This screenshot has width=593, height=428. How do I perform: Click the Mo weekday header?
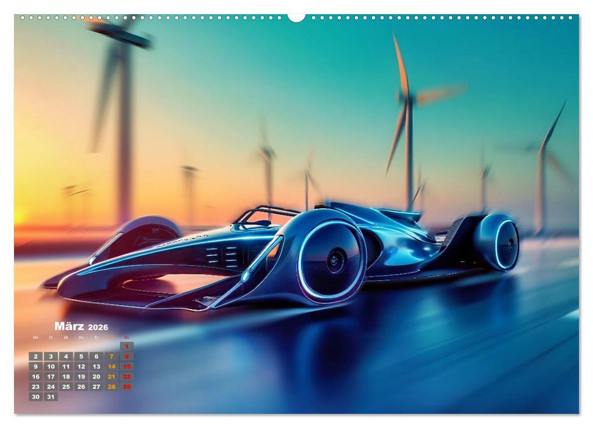36,338
